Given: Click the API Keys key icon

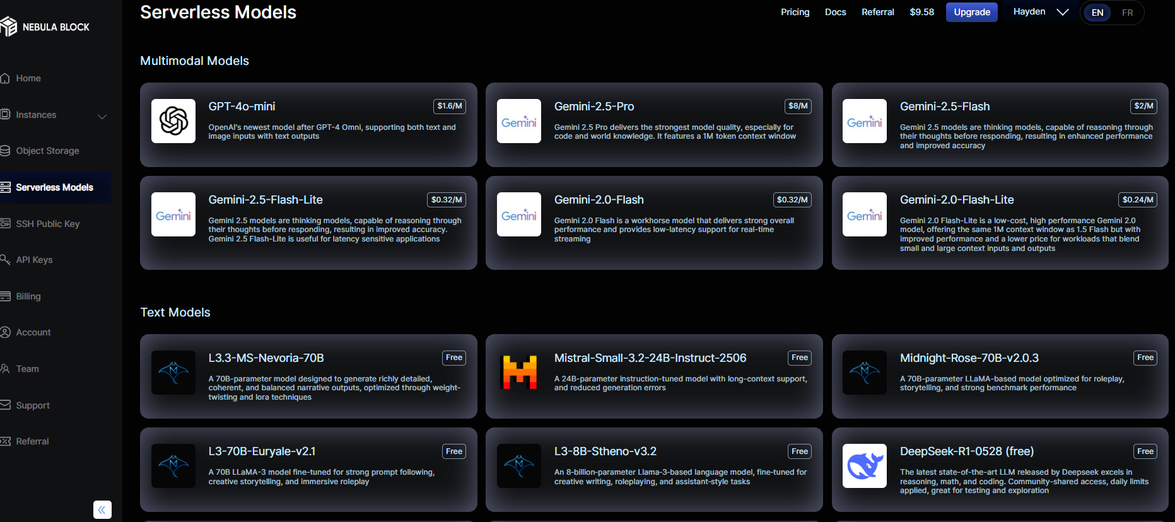Looking at the screenshot, I should 5,260.
